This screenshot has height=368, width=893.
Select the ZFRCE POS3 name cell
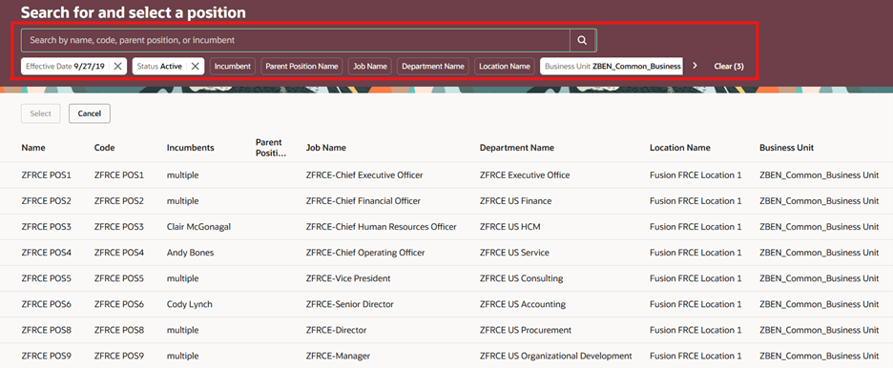point(46,226)
